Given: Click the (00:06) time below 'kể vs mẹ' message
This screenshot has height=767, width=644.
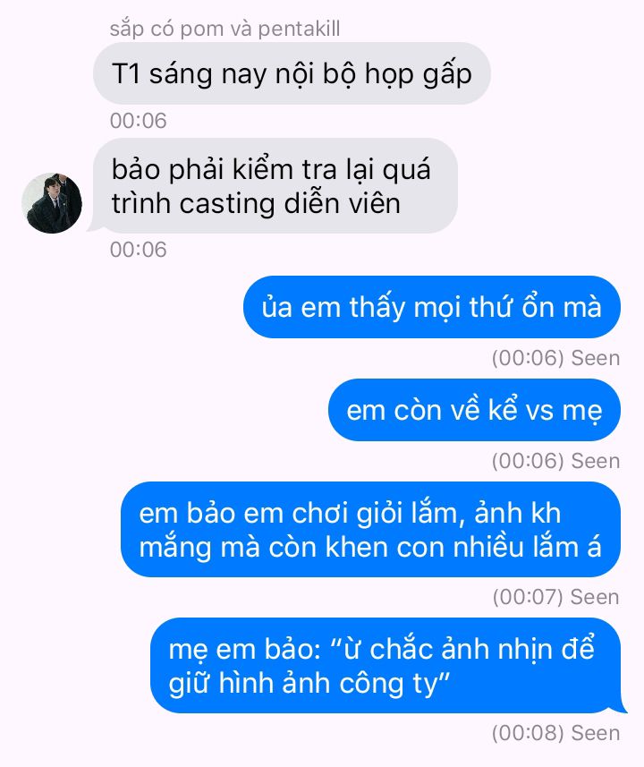Looking at the screenshot, I should tap(528, 461).
